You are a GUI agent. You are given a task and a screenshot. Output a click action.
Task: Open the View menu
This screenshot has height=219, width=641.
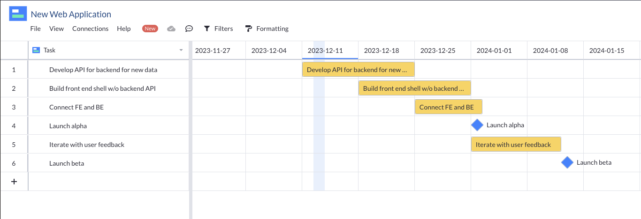click(x=56, y=29)
